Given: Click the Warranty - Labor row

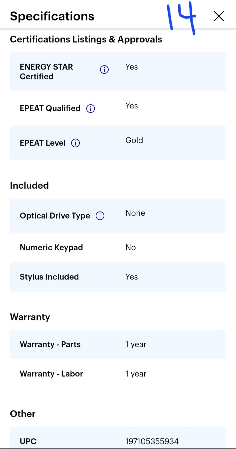Looking at the screenshot, I should tap(118, 374).
